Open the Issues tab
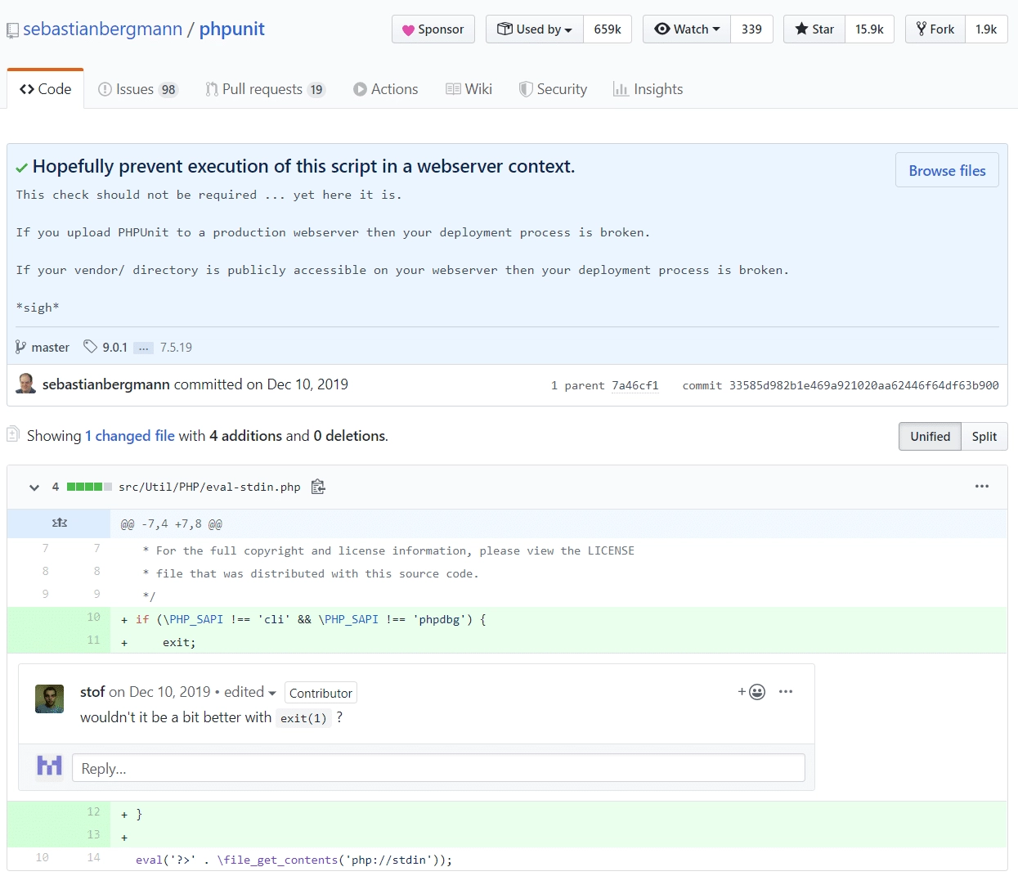Viewport: 1018px width, 876px height. tap(137, 89)
